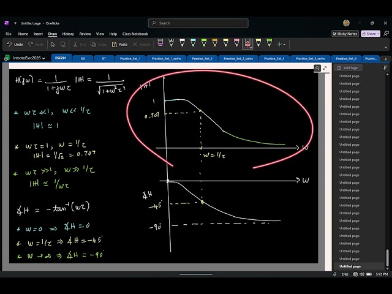392x294 pixels.
Task: Click the Delete command
Action: coord(141,44)
